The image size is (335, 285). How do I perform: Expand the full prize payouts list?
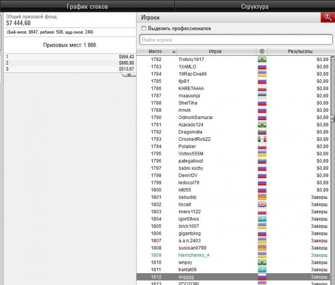(129, 74)
